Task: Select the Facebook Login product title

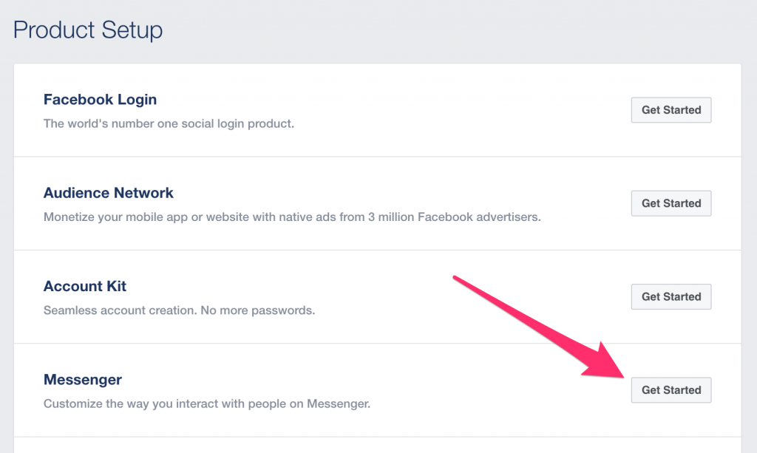Action: coord(100,99)
